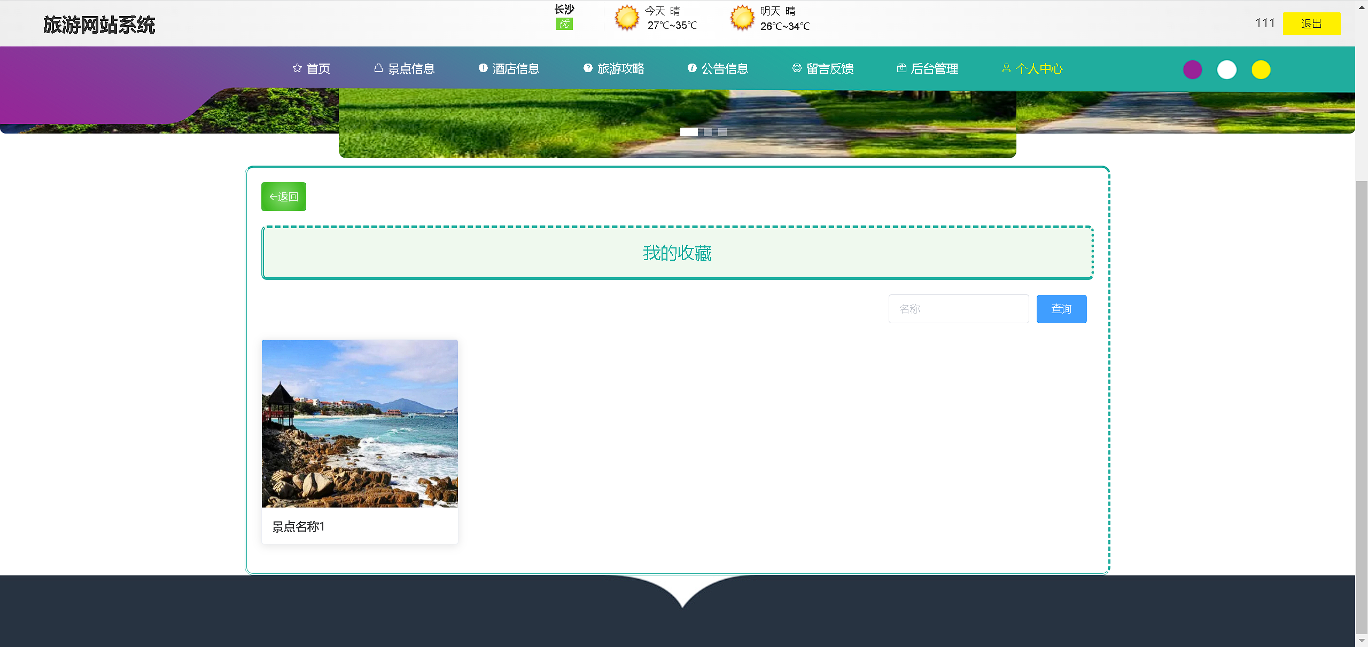This screenshot has width=1368, height=647.
Task: Focus the 名称 search input field
Action: point(958,309)
